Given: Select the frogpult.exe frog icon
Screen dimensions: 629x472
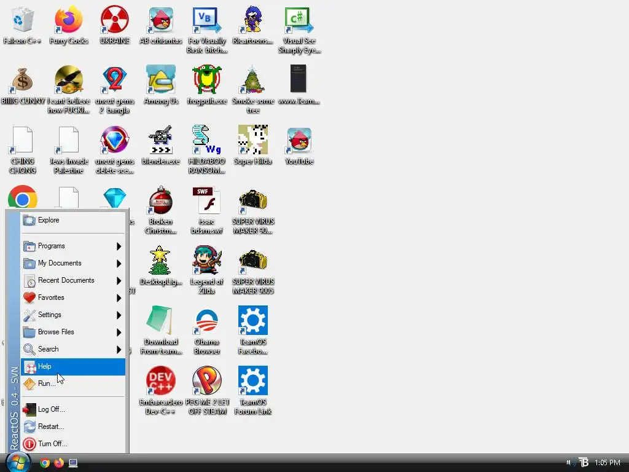Looking at the screenshot, I should pos(207,79).
